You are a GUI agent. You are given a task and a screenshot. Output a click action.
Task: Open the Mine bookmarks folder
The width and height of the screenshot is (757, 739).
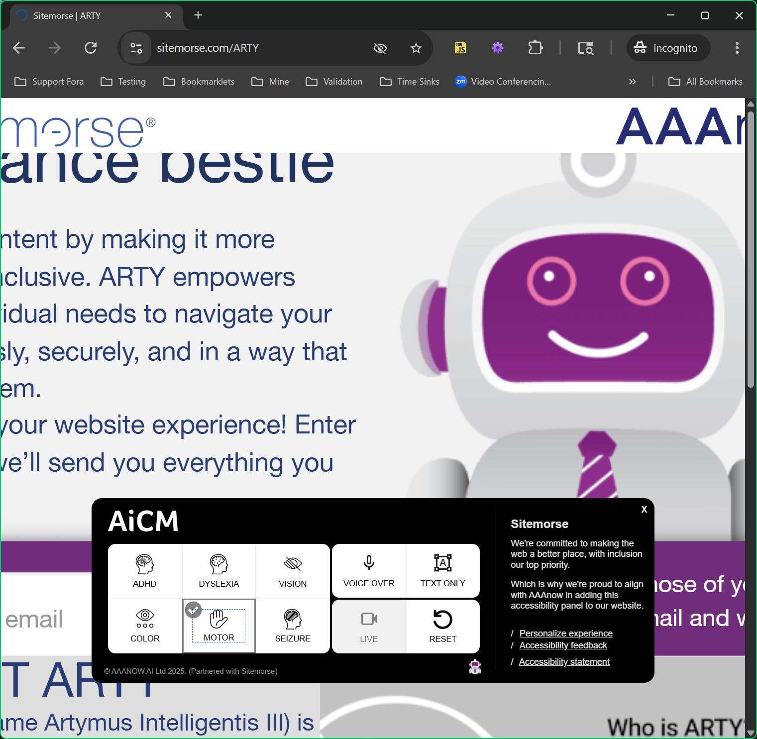click(x=270, y=82)
